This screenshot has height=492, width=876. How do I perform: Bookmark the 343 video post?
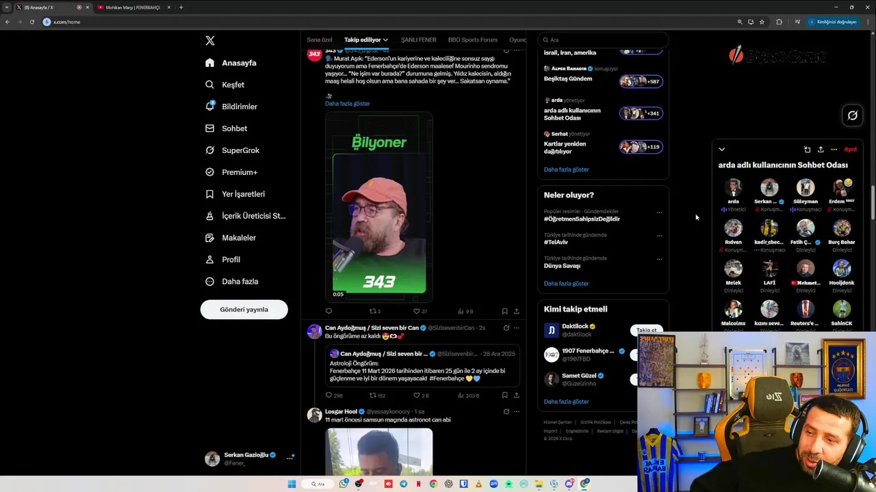tap(504, 311)
